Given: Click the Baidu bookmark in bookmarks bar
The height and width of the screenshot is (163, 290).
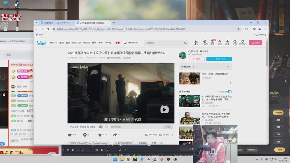Looking at the screenshot, I should click(x=41, y=35).
